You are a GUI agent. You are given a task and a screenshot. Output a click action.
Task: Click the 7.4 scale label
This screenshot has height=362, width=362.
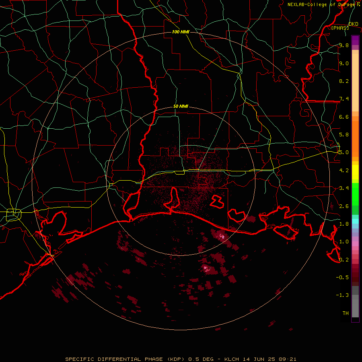[x=344, y=99]
